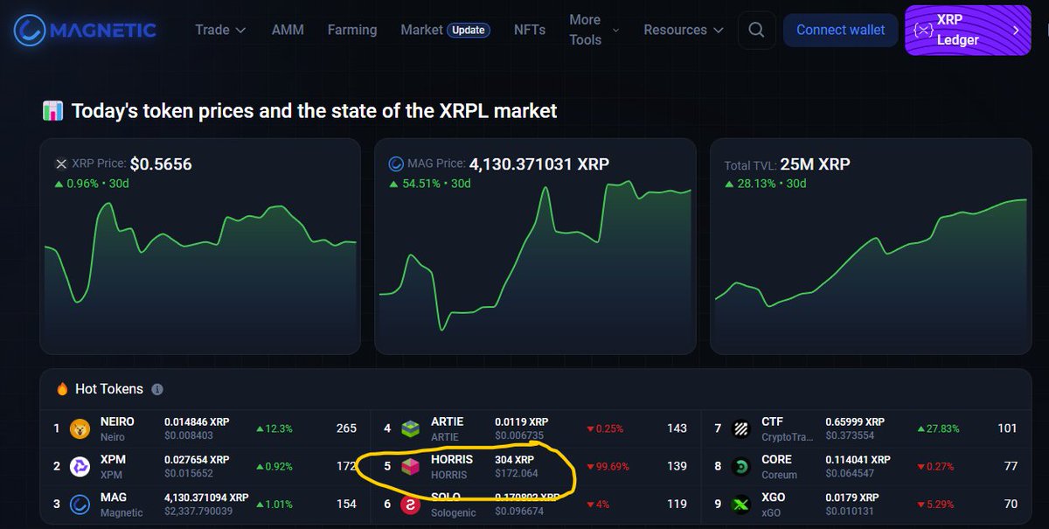
Task: Click XPM price 0.027654 XRP
Action: 197,459
